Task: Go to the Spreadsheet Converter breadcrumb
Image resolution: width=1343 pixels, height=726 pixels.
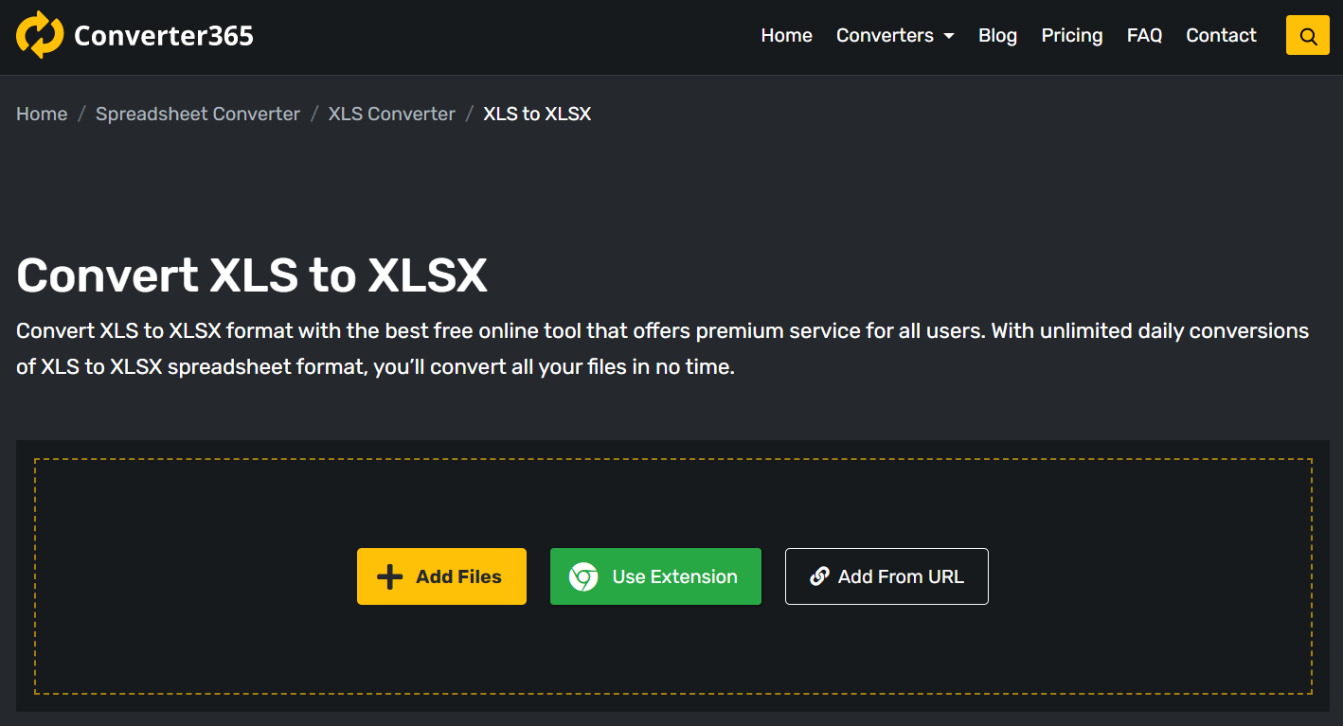Action: (x=198, y=114)
